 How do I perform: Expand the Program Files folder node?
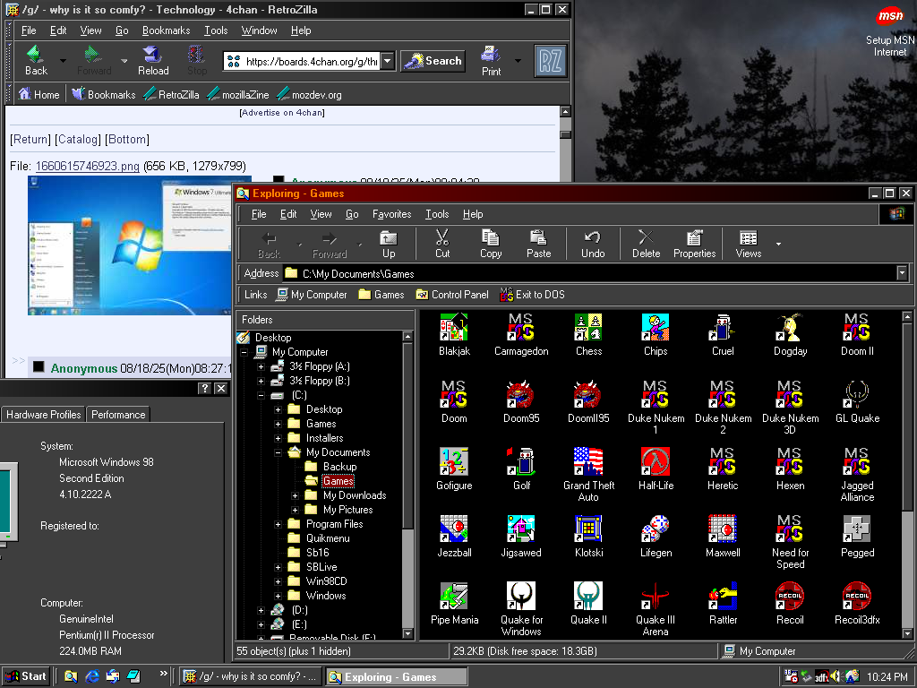278,524
